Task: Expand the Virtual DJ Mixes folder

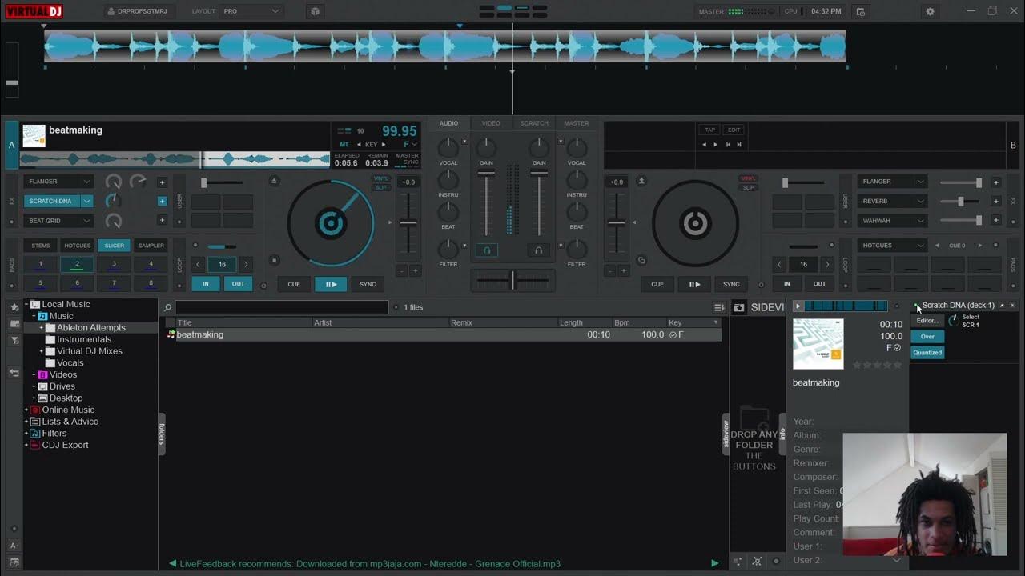Action: [42, 351]
